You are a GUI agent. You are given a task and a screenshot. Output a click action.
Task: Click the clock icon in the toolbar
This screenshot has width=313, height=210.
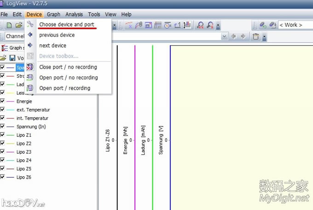tap(168, 25)
